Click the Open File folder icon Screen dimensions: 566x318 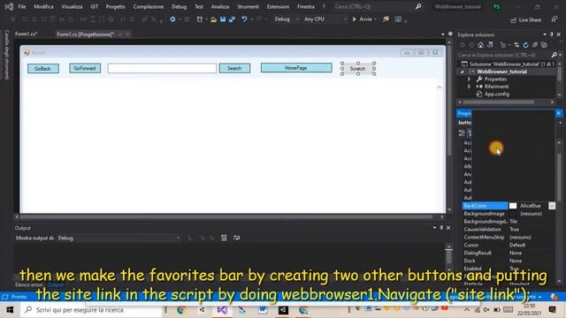pos(213,19)
